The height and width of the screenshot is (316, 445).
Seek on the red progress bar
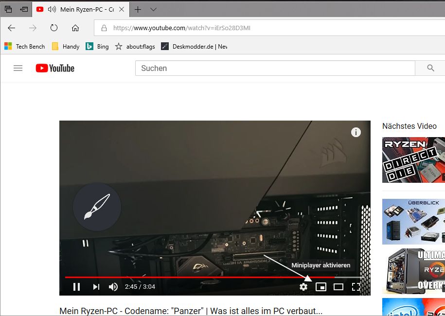pos(214,277)
